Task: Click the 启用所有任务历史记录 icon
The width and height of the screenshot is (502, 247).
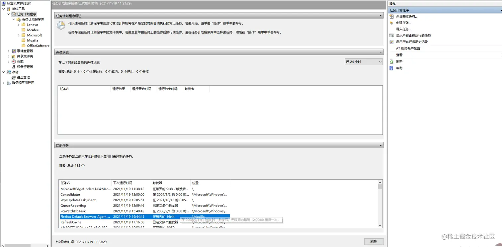Action: tap(392, 42)
